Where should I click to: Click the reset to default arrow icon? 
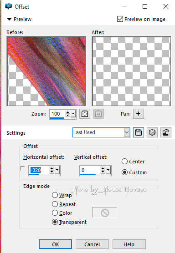coord(166,132)
